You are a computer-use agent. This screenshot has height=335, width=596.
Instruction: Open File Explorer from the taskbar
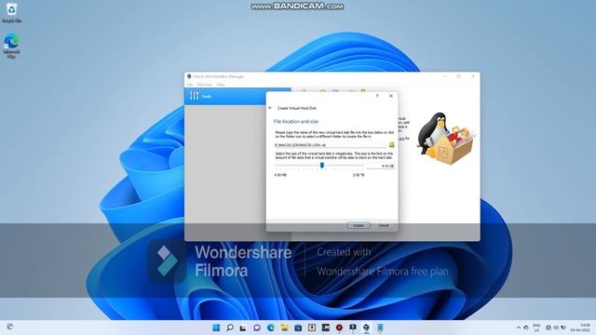pyautogui.click(x=284, y=328)
